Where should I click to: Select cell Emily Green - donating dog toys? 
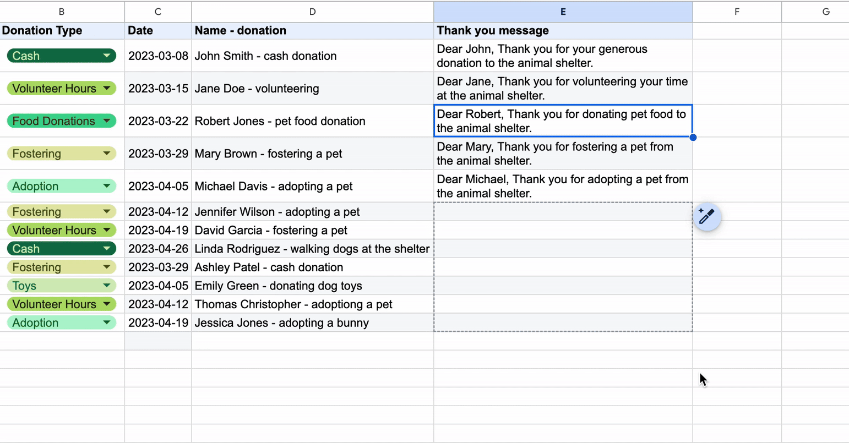[312, 285]
